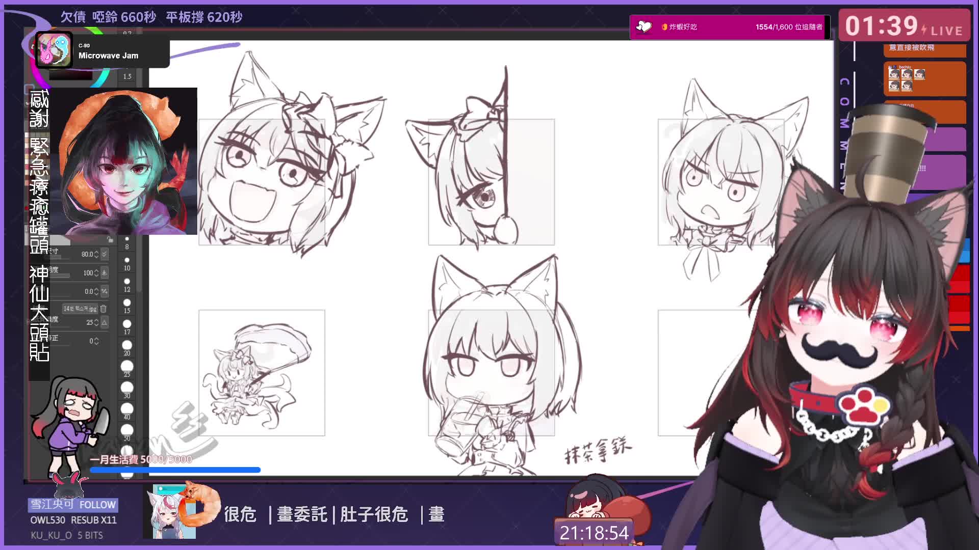Viewport: 979px width, 550px height.
Task: Select the 50 brush size preset
Action: click(127, 433)
